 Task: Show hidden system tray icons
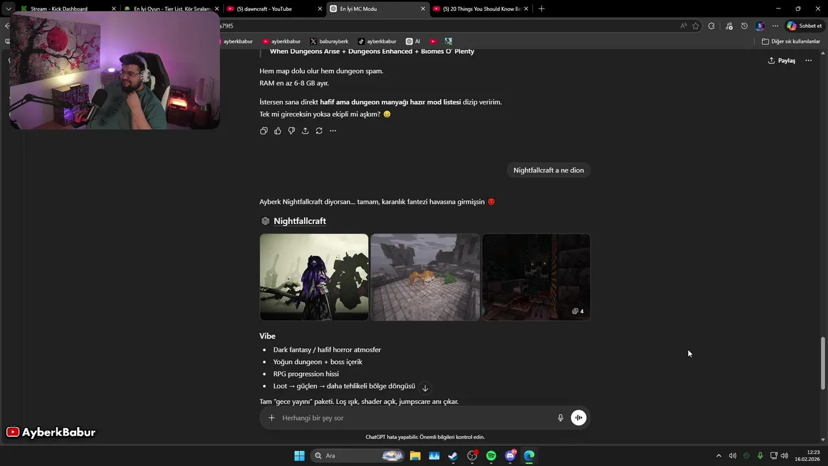(x=718, y=456)
